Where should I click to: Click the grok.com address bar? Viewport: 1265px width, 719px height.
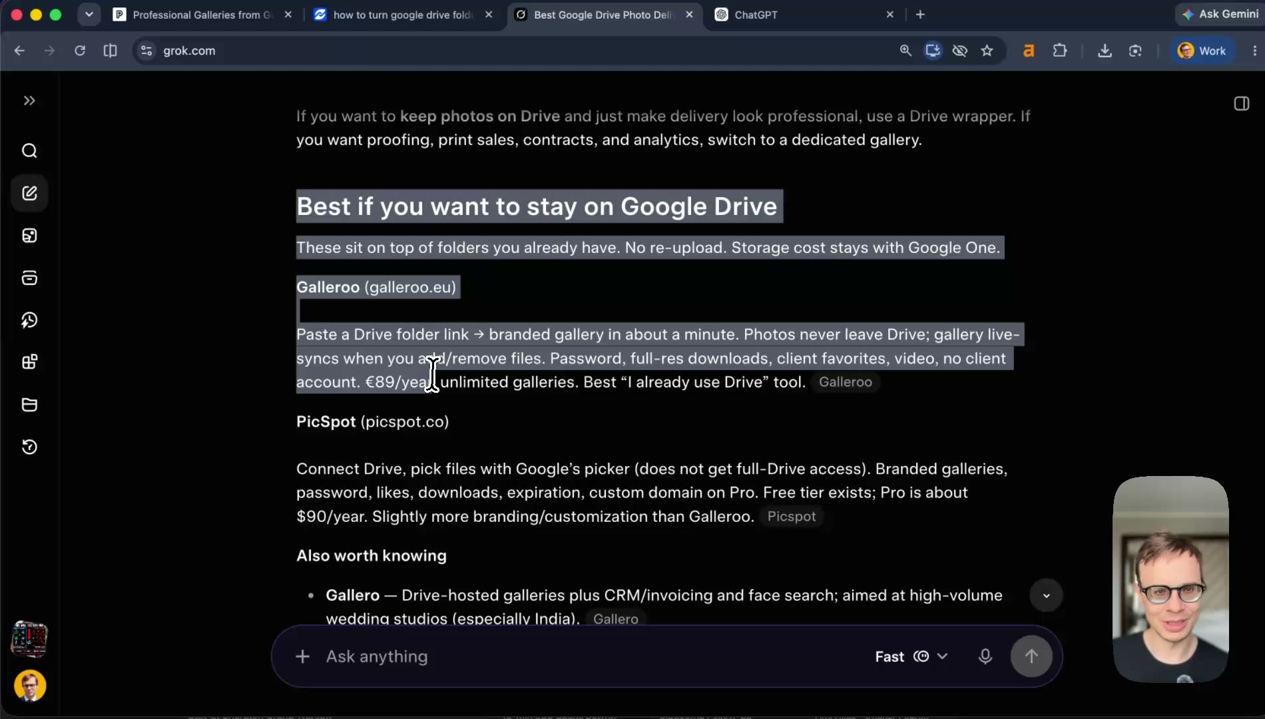tap(519, 51)
